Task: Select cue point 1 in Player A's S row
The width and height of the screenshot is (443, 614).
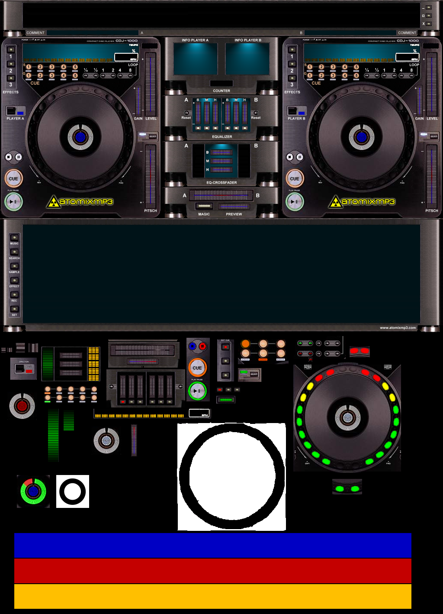Action: [29, 67]
